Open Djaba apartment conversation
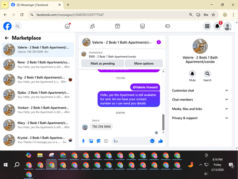 38,95
